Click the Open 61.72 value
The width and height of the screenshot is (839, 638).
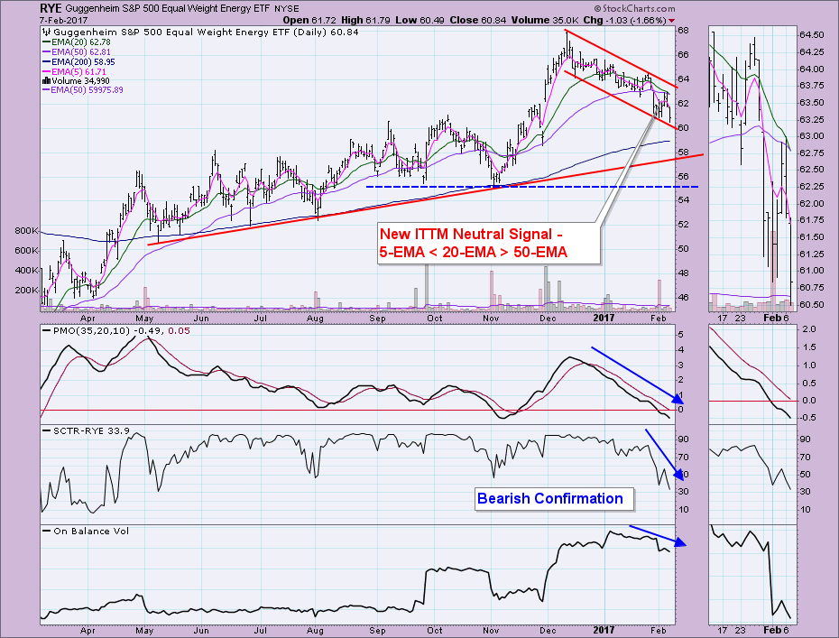click(x=309, y=20)
